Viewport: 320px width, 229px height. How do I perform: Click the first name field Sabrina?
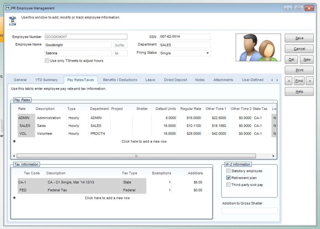78,53
